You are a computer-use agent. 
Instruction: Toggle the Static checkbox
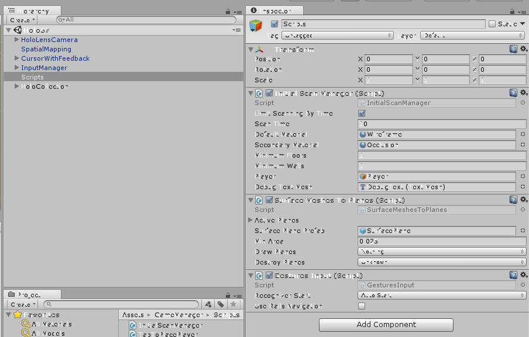pyautogui.click(x=492, y=24)
